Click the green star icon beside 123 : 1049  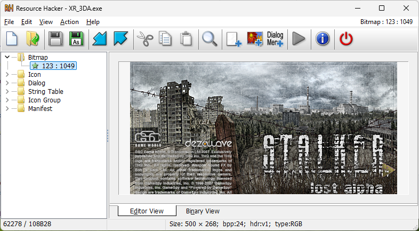pos(35,66)
